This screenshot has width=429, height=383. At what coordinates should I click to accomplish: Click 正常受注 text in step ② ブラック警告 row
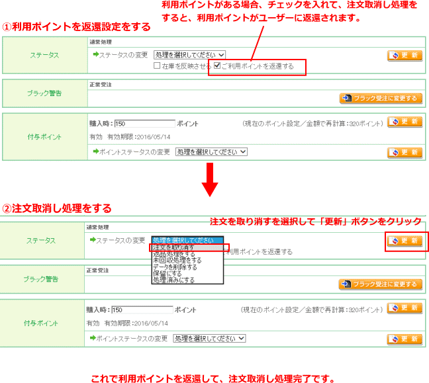click(98, 271)
